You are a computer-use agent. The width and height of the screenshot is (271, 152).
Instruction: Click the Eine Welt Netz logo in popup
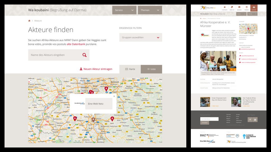coord(79,103)
